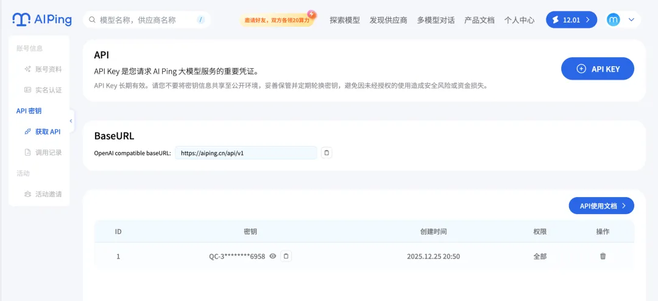The width and height of the screenshot is (658, 301).
Task: Click the AIPing logo
Action: pos(42,19)
